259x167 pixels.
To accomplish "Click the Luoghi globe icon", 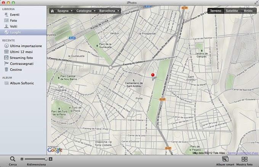I will pyautogui.click(x=6, y=32).
